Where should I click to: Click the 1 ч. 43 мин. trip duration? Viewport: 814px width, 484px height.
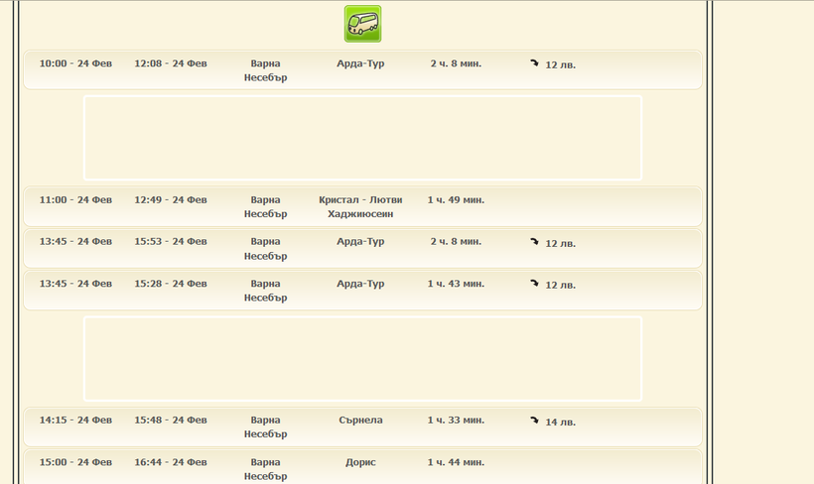(456, 284)
